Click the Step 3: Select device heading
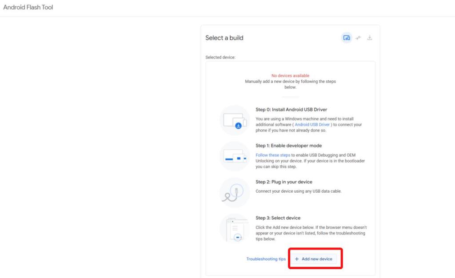The height and width of the screenshot is (278, 455). pos(278,218)
